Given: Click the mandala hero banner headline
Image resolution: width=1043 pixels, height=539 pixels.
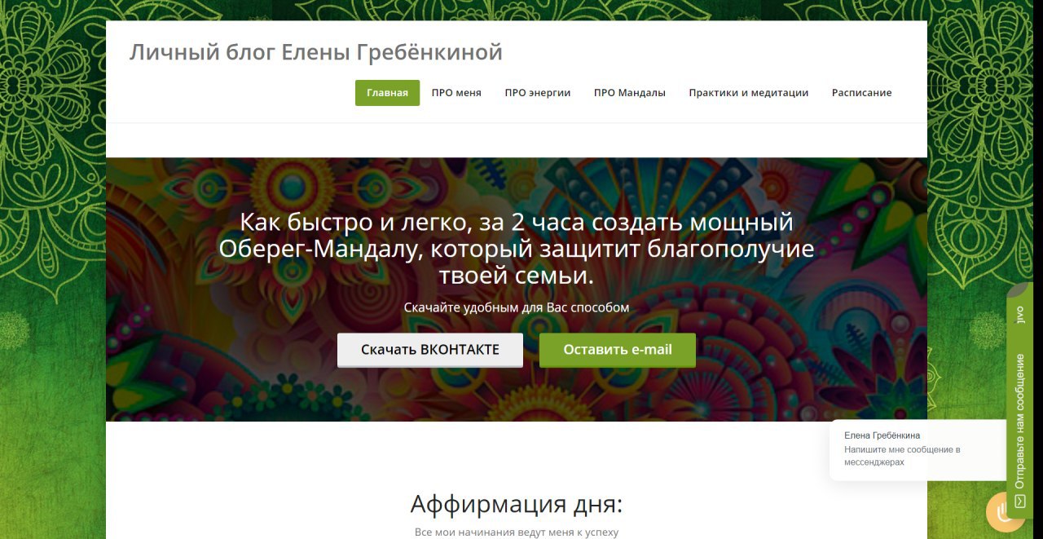Looking at the screenshot, I should click(517, 249).
